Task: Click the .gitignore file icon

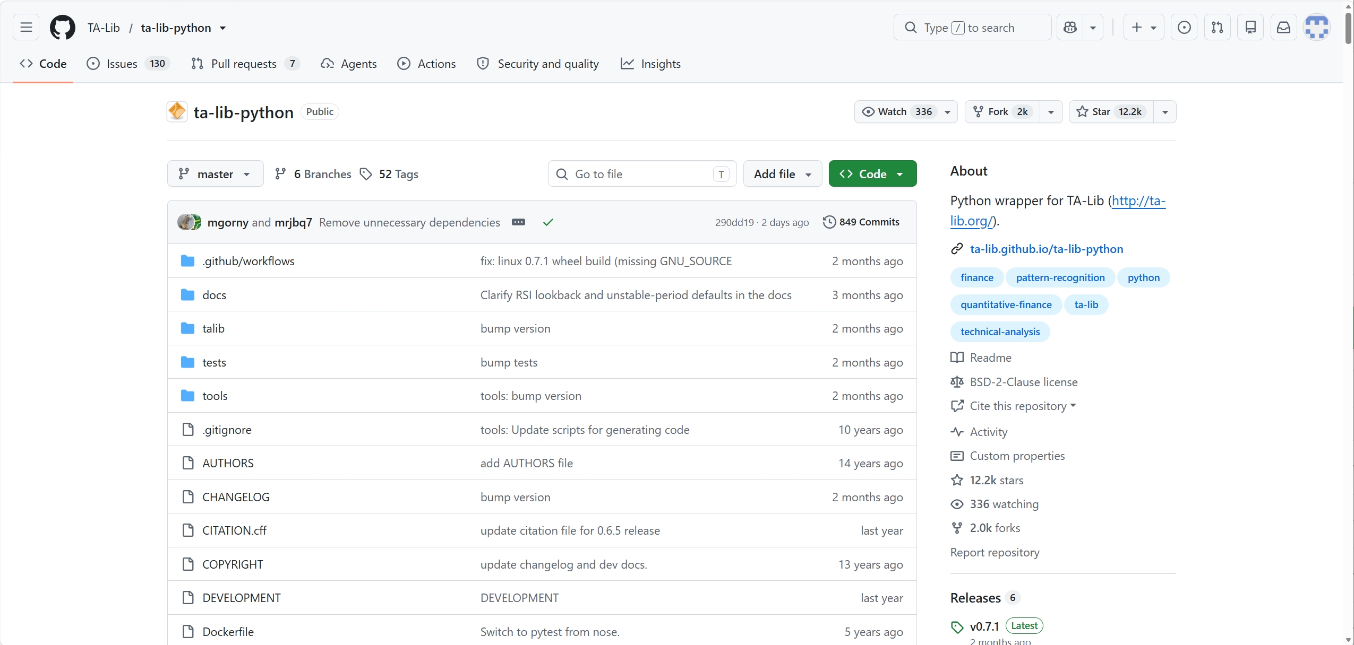Action: tap(187, 429)
